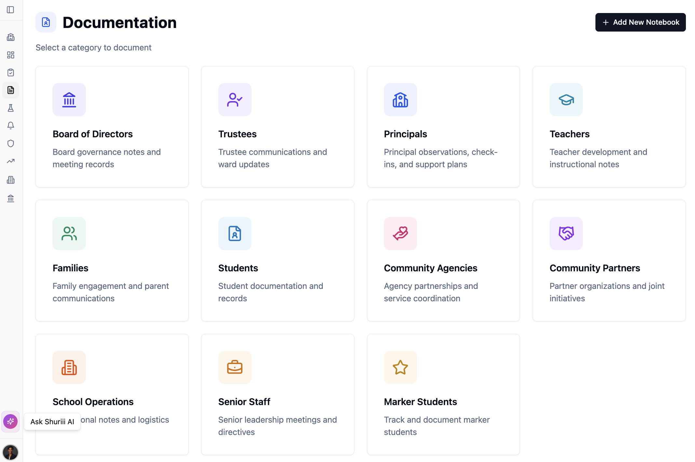Open the Teachers category card
695x462 pixels.
tap(609, 127)
